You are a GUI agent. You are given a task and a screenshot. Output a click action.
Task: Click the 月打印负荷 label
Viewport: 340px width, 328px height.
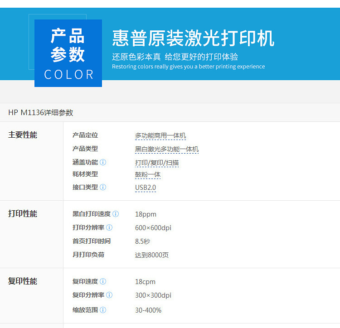pyautogui.click(x=88, y=255)
